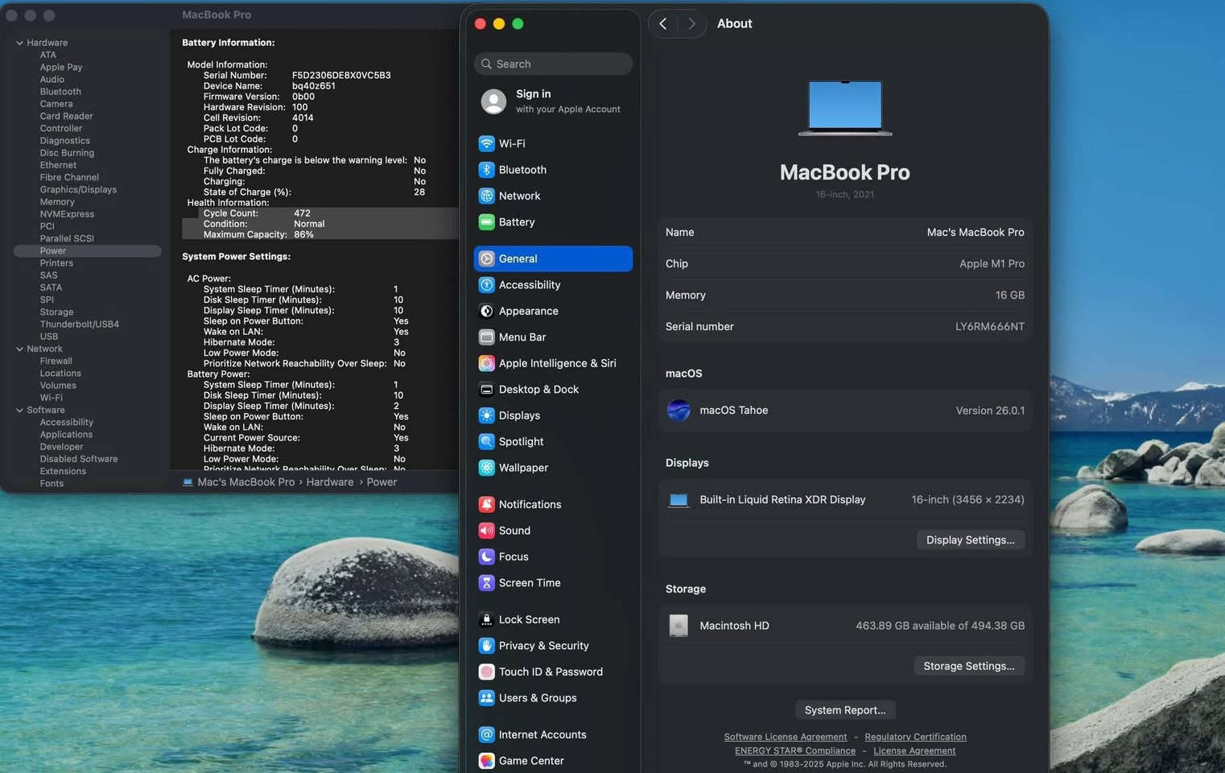Open the Screen Time hourglass icon

click(x=486, y=583)
